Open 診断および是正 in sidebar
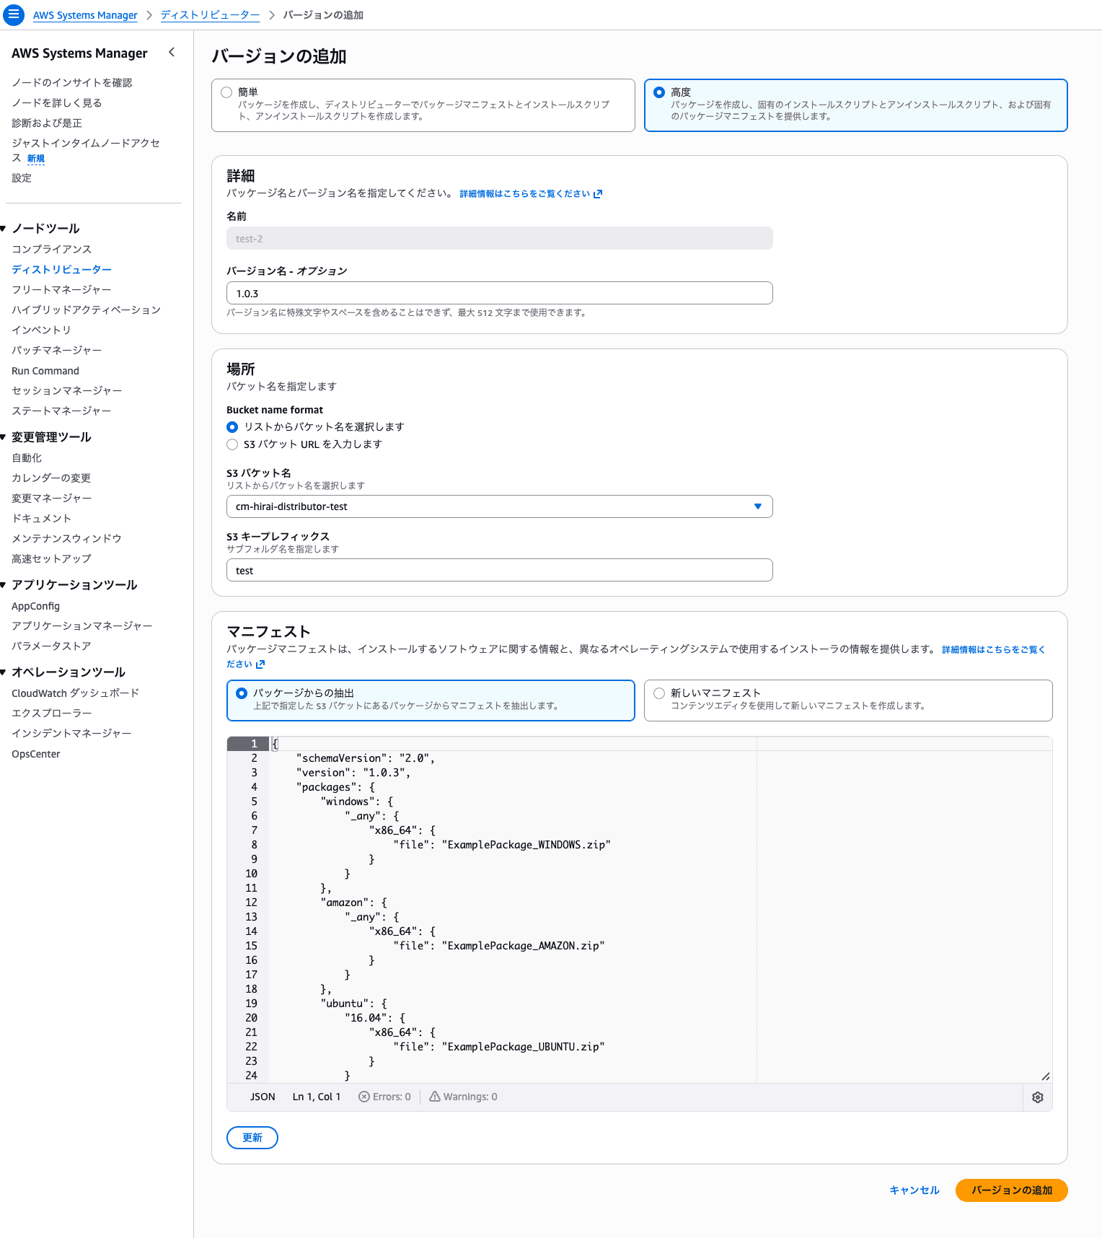 (47, 123)
